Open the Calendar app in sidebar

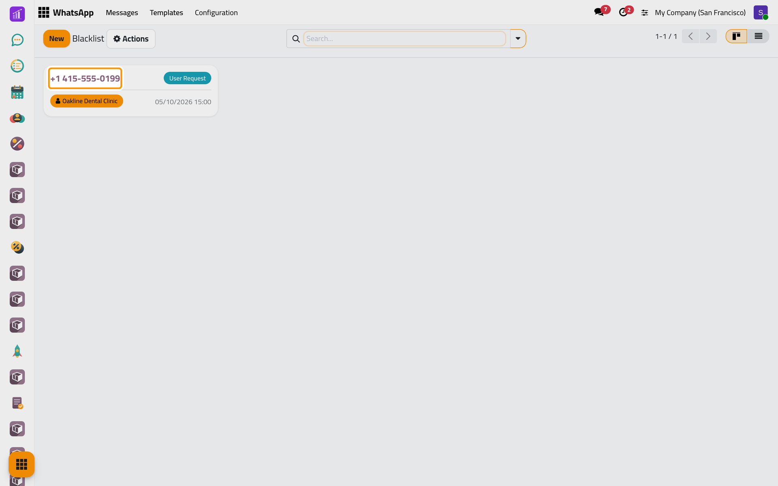[17, 92]
